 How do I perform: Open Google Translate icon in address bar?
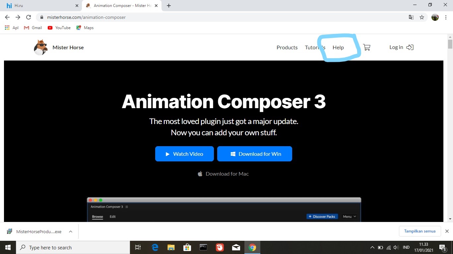[411, 17]
